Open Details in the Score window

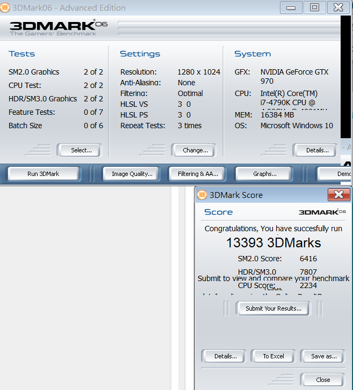(x=224, y=356)
